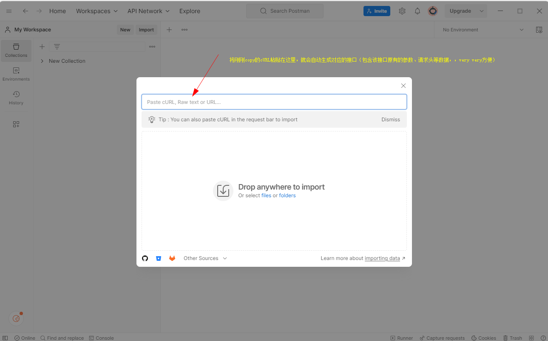The width and height of the screenshot is (548, 341).
Task: Select the folders link to import
Action: [x=287, y=196]
